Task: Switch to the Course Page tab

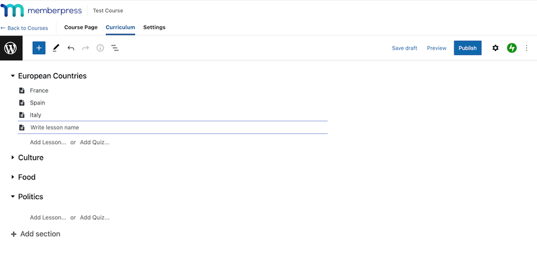Action: (x=81, y=27)
